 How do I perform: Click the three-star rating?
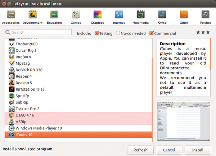tap(203, 32)
